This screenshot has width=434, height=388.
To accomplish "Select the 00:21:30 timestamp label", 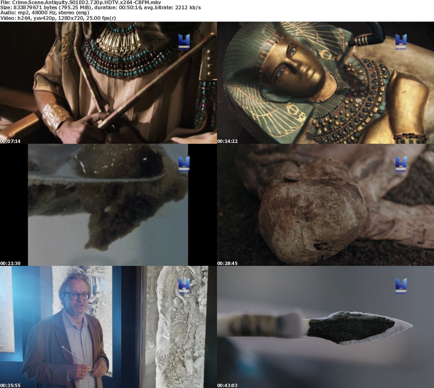I will 10,263.
